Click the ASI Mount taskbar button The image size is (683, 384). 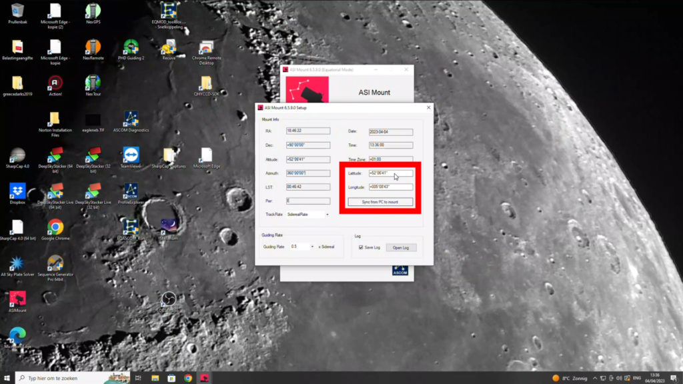click(x=205, y=378)
